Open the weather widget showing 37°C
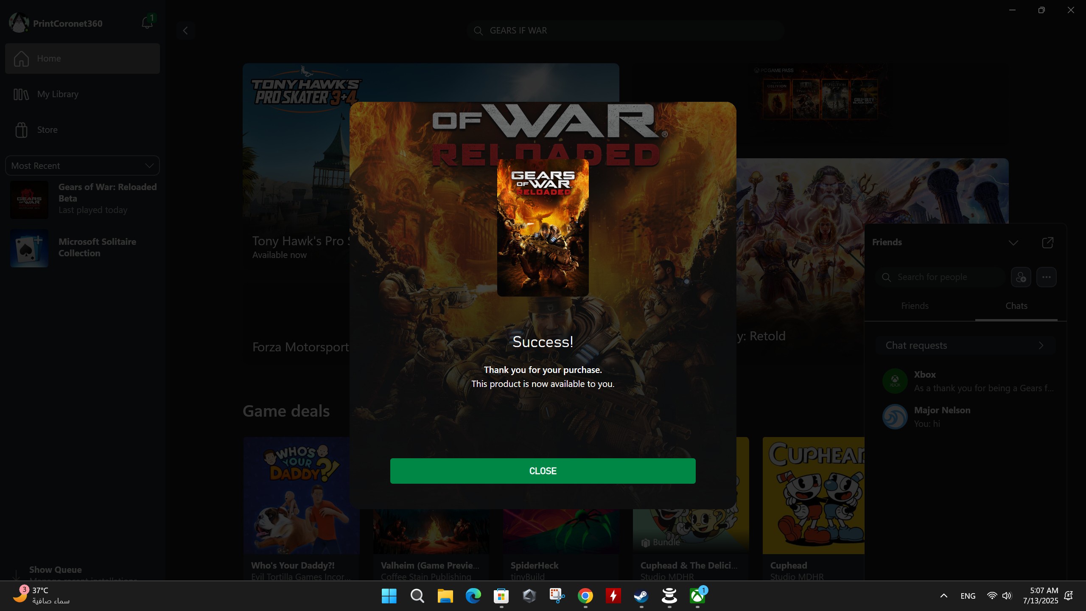Screen dimensions: 1086x611 point(41,596)
